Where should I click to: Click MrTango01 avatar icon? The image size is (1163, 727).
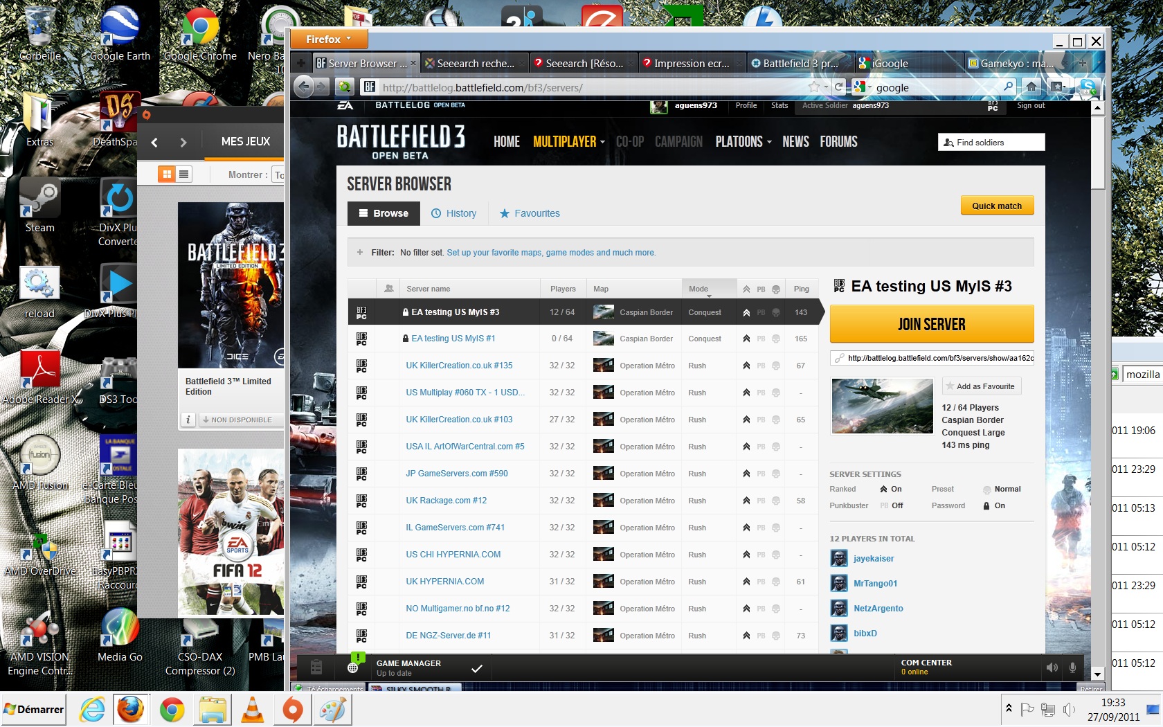(839, 583)
